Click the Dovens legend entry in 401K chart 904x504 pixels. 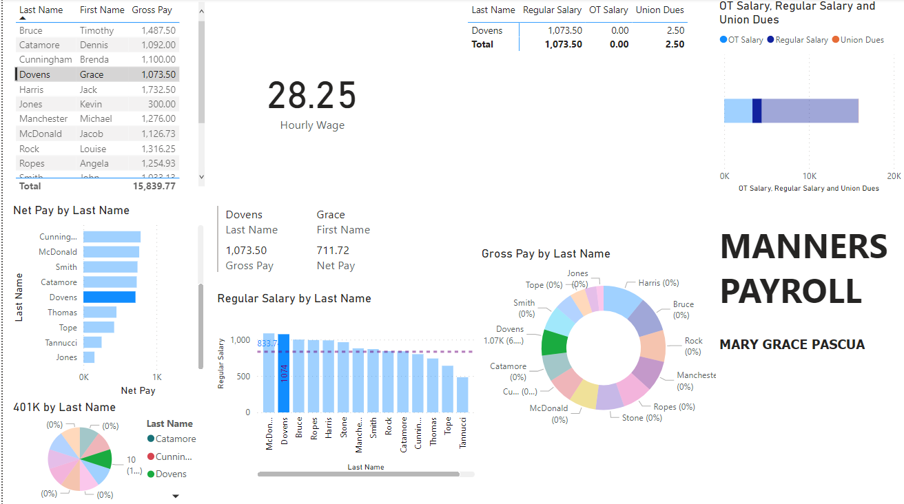[166, 474]
